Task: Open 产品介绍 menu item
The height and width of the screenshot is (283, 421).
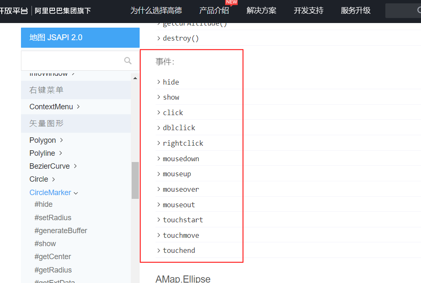Action: pos(214,10)
